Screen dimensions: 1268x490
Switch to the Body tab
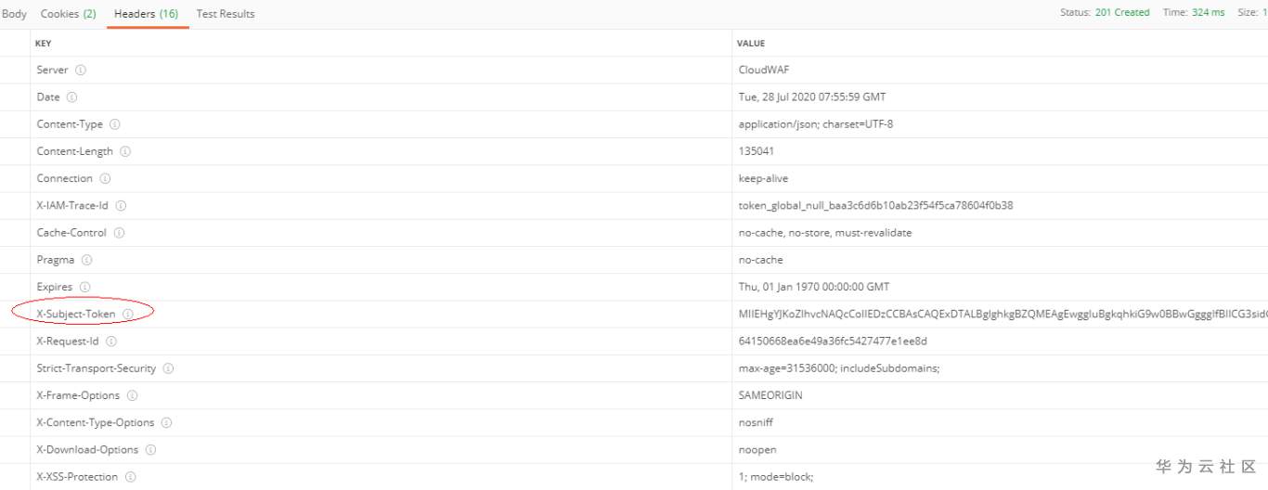(x=14, y=14)
